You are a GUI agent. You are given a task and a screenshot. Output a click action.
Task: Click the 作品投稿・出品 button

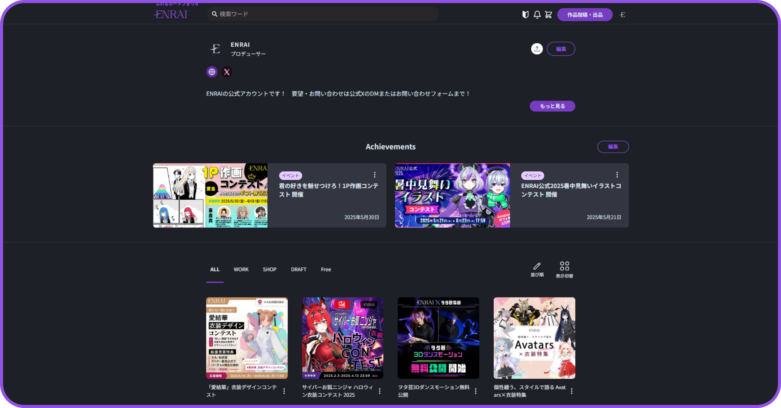pyautogui.click(x=585, y=15)
